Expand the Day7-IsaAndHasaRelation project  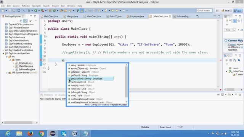pyautogui.click(x=3, y=50)
